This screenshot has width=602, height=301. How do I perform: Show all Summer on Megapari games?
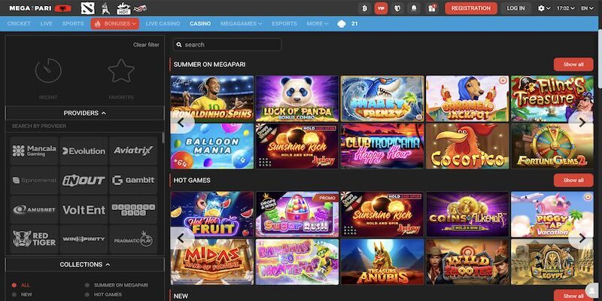click(573, 65)
